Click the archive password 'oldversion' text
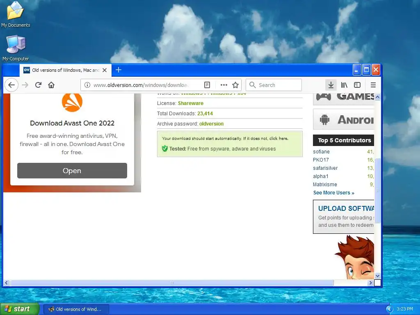The height and width of the screenshot is (315, 420). click(211, 124)
